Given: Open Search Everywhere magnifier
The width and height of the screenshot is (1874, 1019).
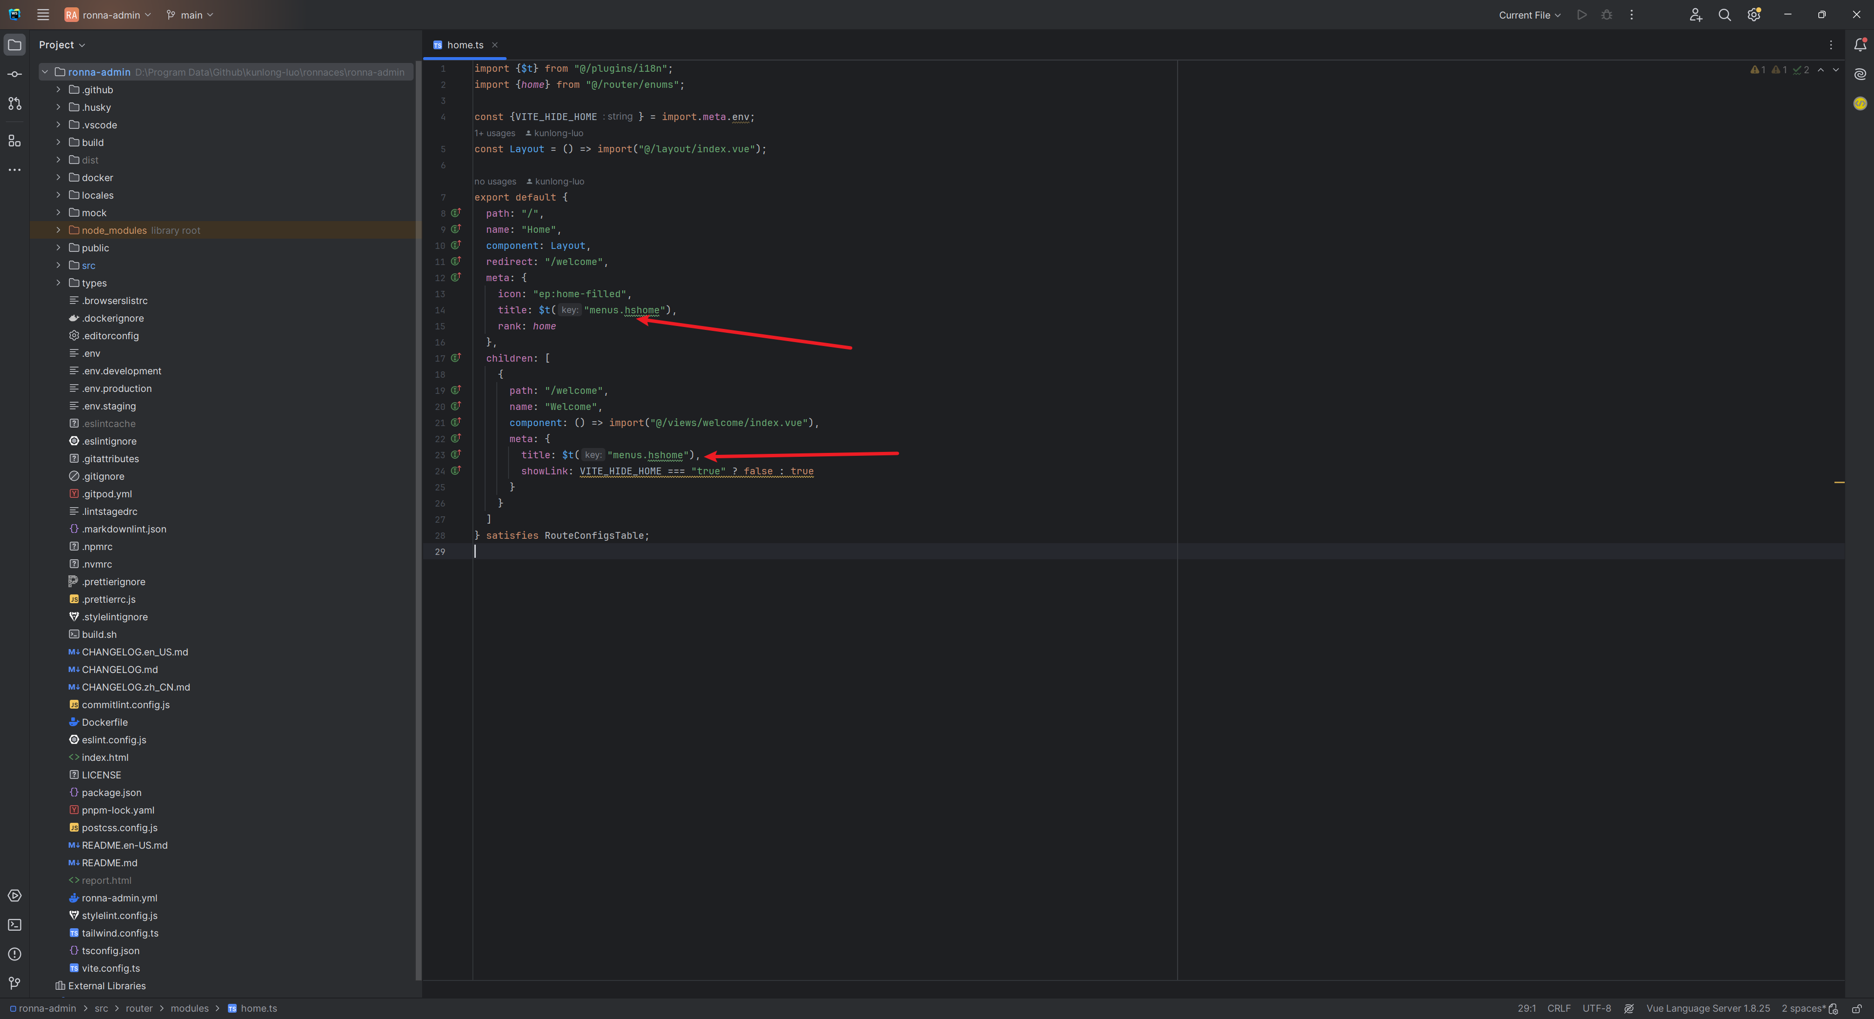Looking at the screenshot, I should click(1724, 15).
